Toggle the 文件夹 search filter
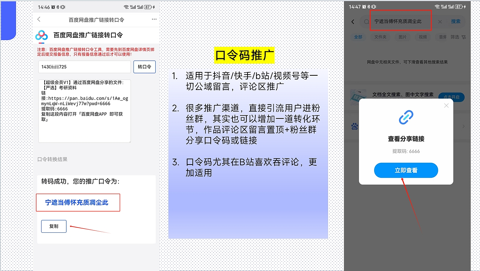480x271 pixels. [380, 37]
